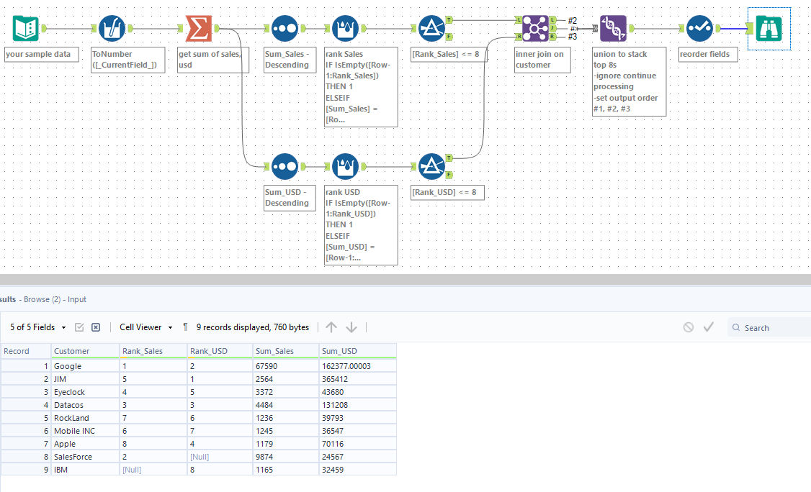Select the Filter tool "[Rank_Sales] <= 8"

432,28
